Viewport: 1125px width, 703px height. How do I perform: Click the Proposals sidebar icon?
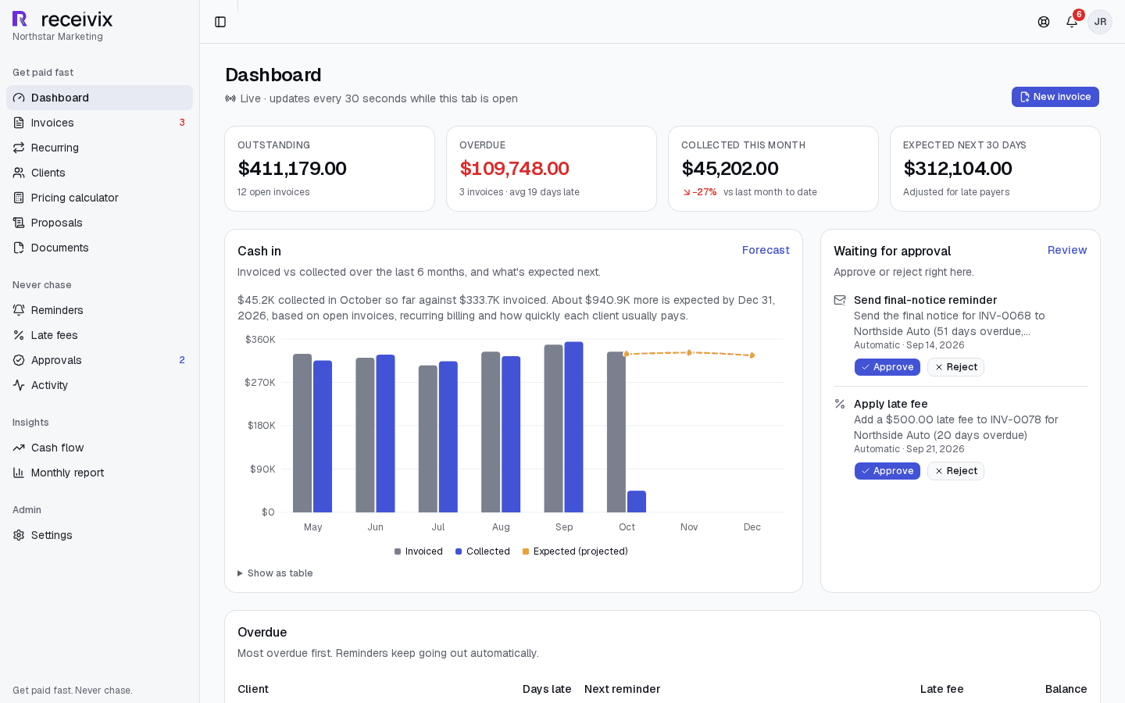click(19, 223)
